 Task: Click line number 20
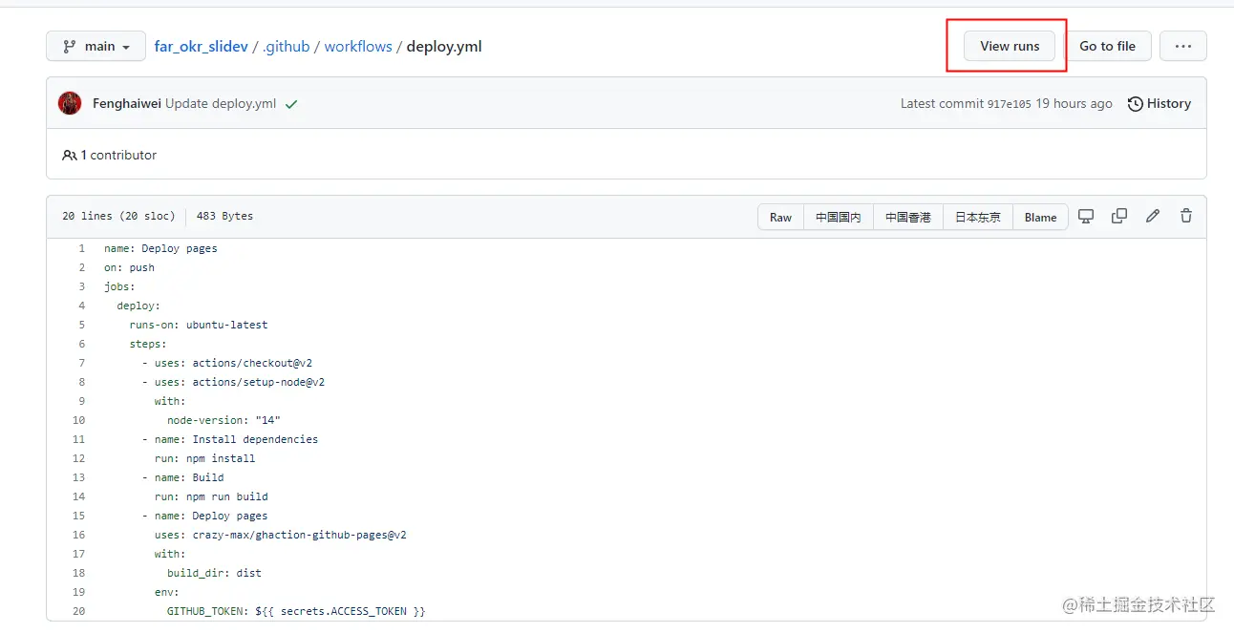click(x=78, y=611)
